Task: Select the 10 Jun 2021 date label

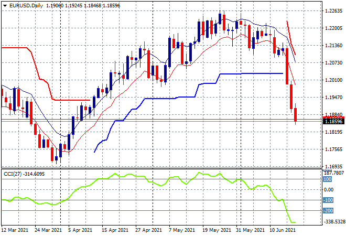Action: 283,230
